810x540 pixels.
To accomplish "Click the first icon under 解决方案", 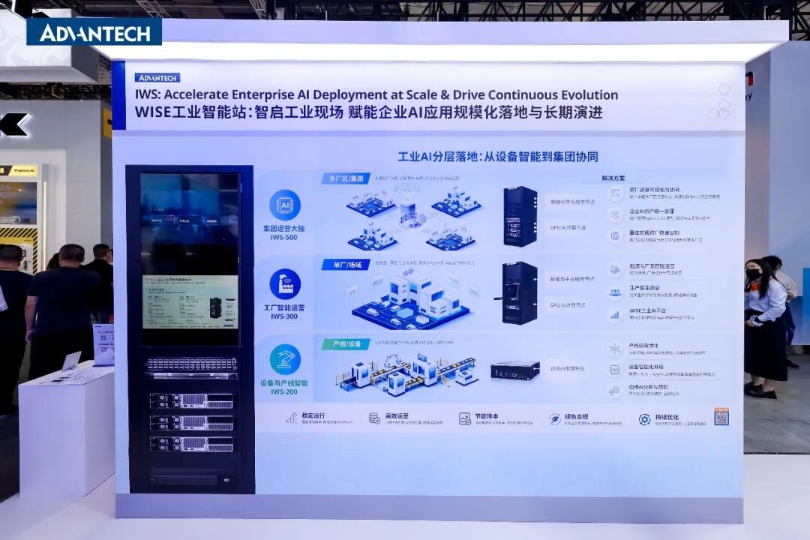I will click(615, 193).
